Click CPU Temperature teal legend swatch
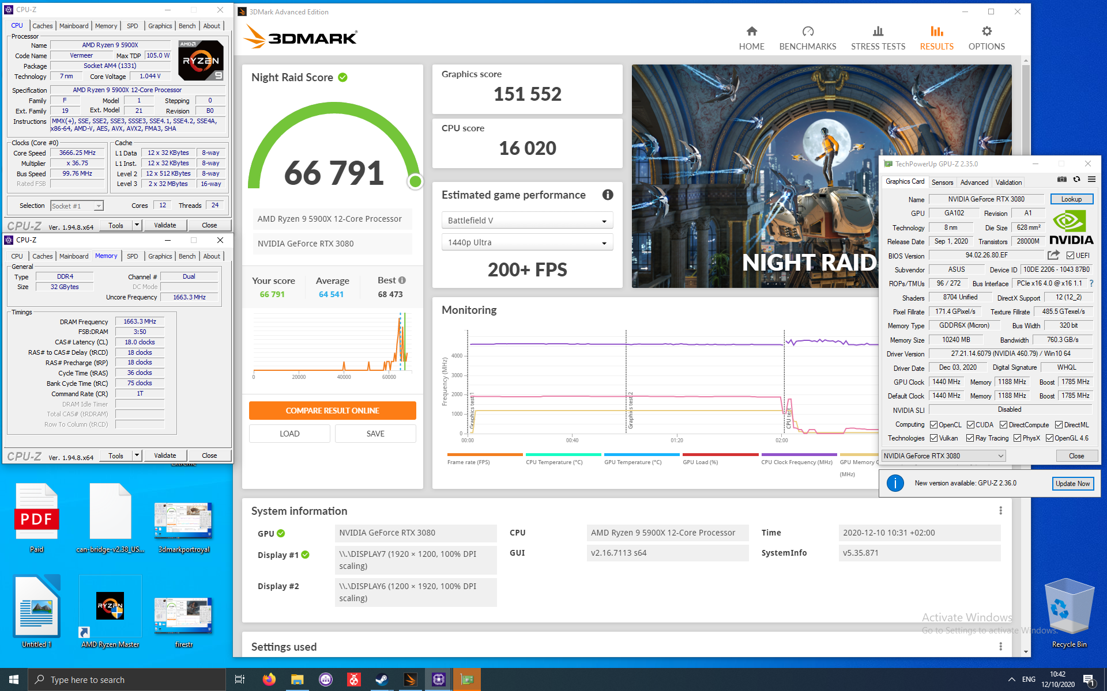This screenshot has height=691, width=1107. [563, 454]
